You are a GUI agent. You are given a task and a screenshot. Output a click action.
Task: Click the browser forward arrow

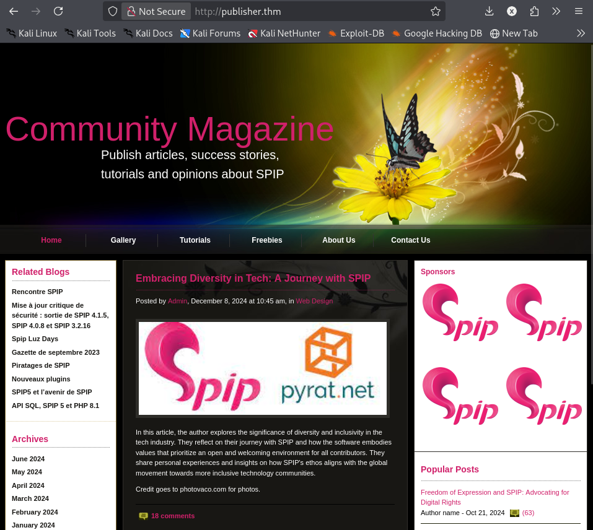pyautogui.click(x=36, y=11)
